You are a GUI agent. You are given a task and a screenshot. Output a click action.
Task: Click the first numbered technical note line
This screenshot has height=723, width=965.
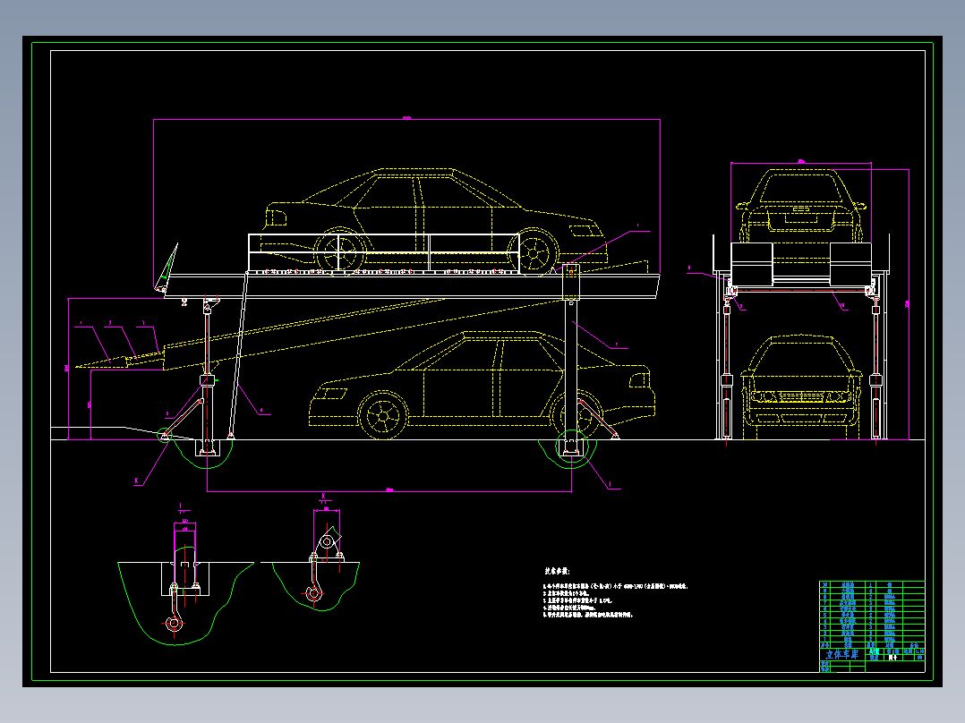[x=615, y=586]
